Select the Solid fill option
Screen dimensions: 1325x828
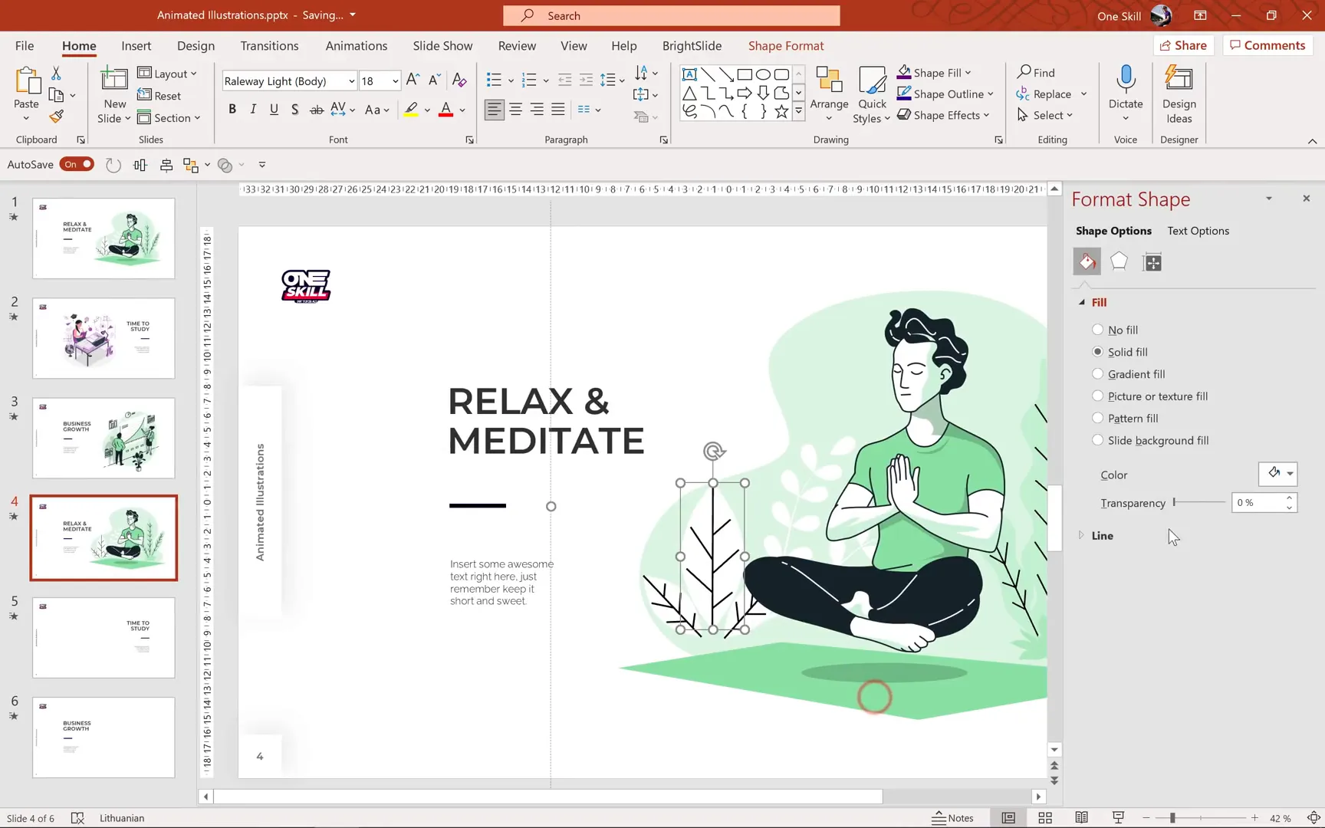click(1099, 351)
